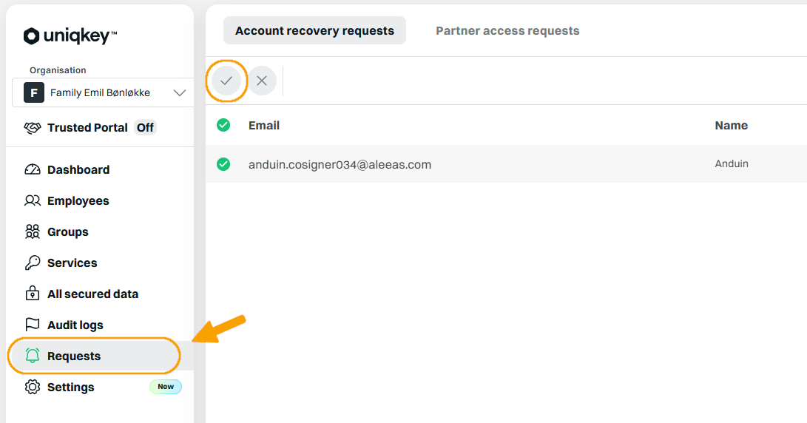The width and height of the screenshot is (807, 423).
Task: Click the organisation dropdown chevron arrow
Action: point(180,93)
